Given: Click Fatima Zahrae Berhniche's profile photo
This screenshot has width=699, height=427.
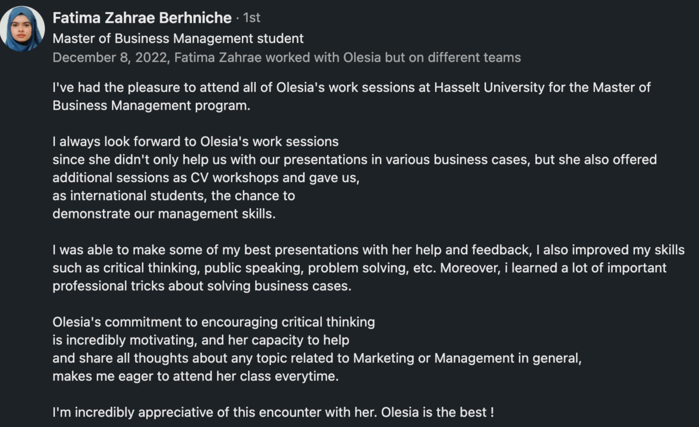Looking at the screenshot, I should coord(22,28).
